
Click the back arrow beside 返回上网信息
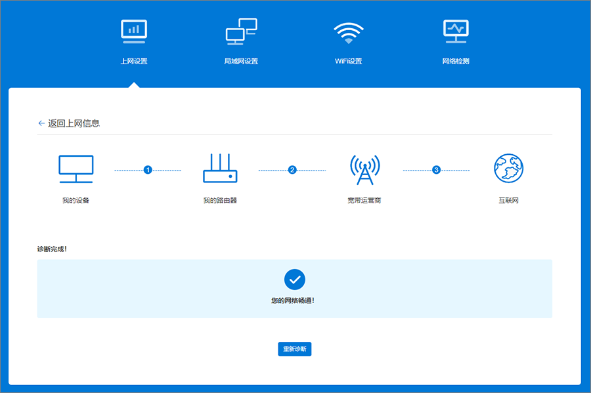[41, 123]
